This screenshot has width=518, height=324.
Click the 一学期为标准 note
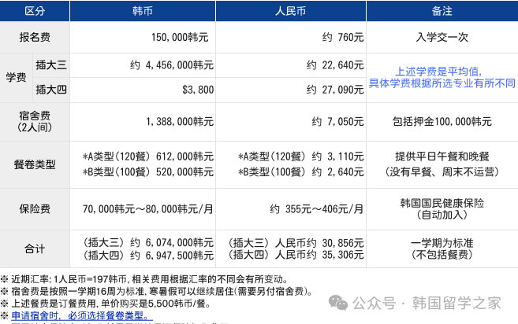coord(442,243)
